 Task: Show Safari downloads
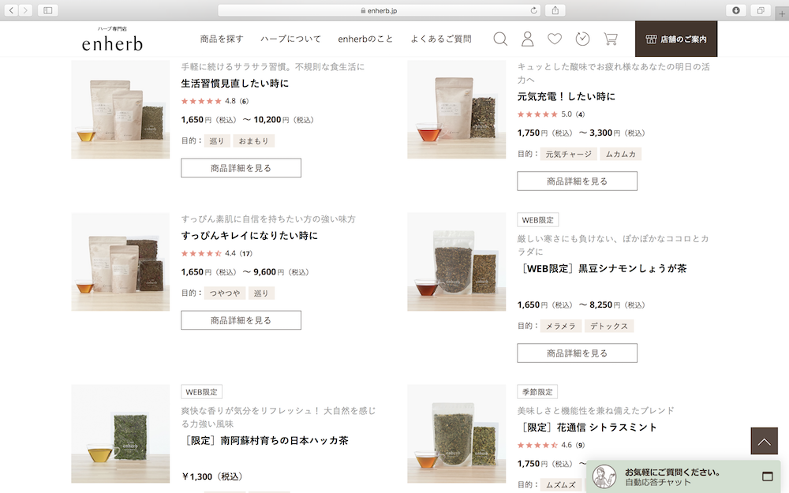[x=735, y=10]
